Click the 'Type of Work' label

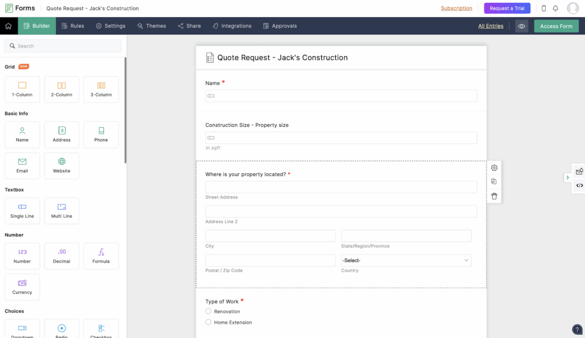222,301
